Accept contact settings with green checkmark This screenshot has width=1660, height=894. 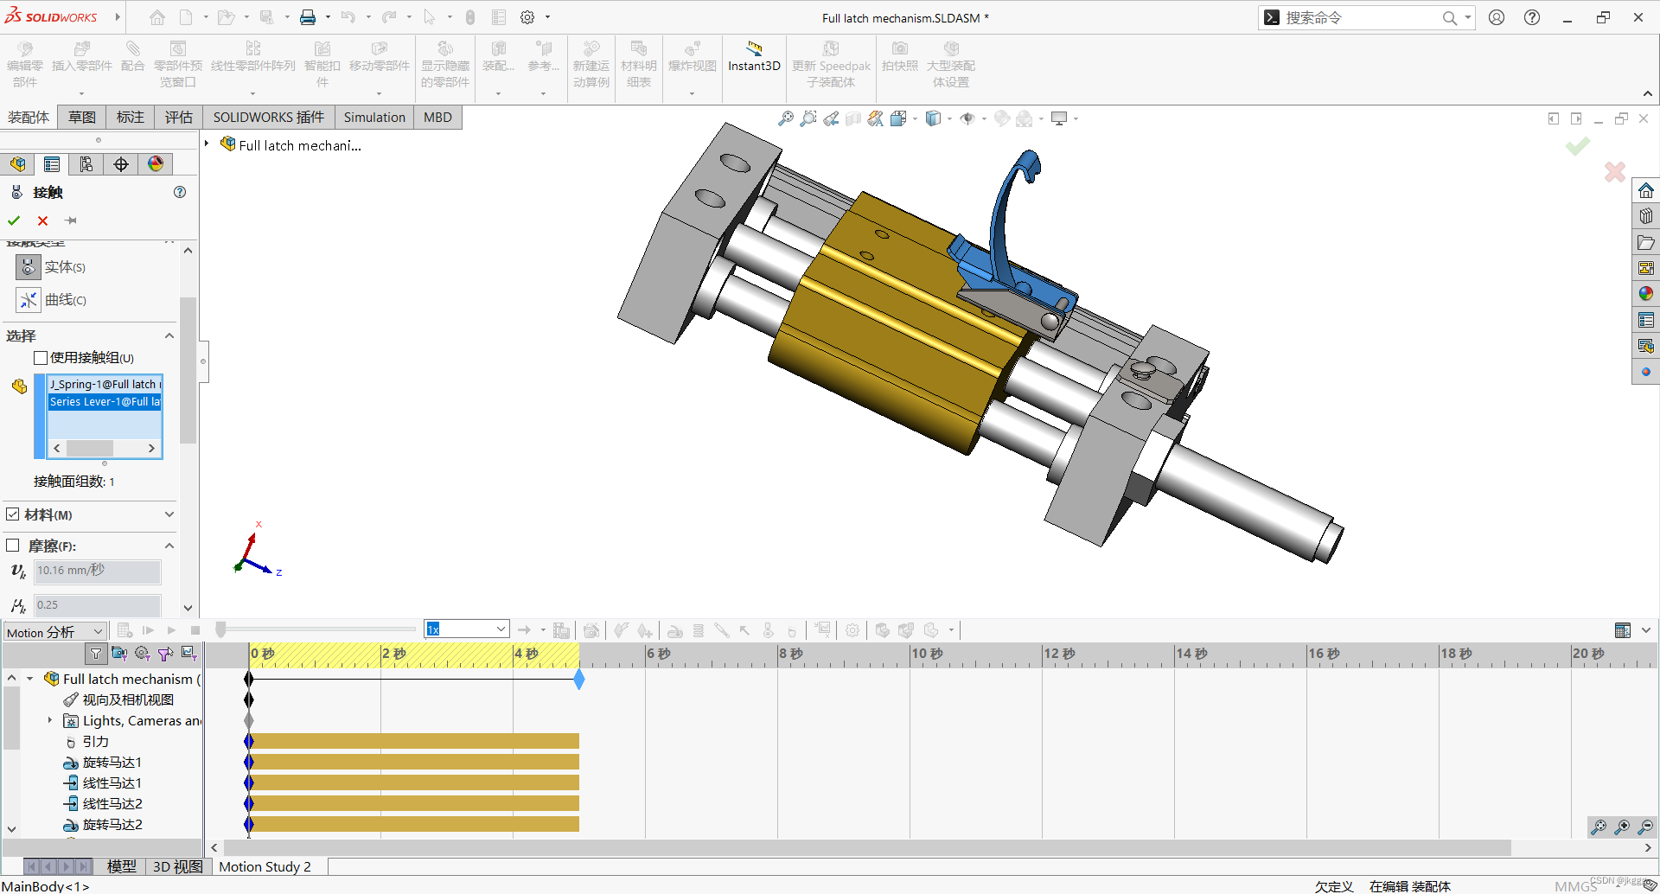13,220
